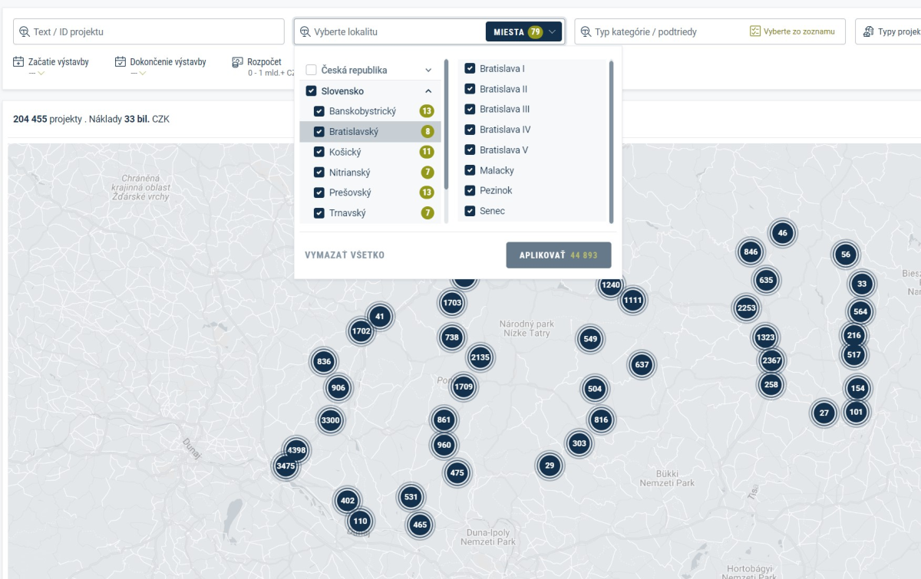The width and height of the screenshot is (921, 579).
Task: Collapse the Slovensko region list
Action: 428,91
